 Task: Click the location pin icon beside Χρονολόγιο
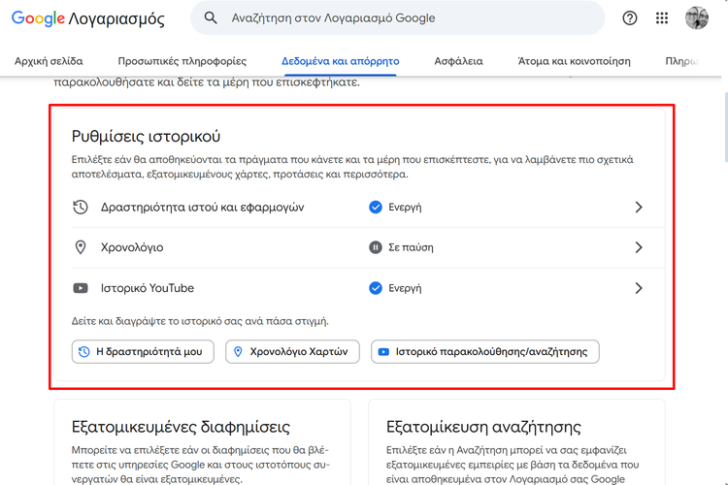[x=81, y=247]
